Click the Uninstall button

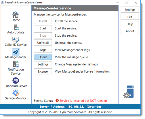[x=43, y=43]
